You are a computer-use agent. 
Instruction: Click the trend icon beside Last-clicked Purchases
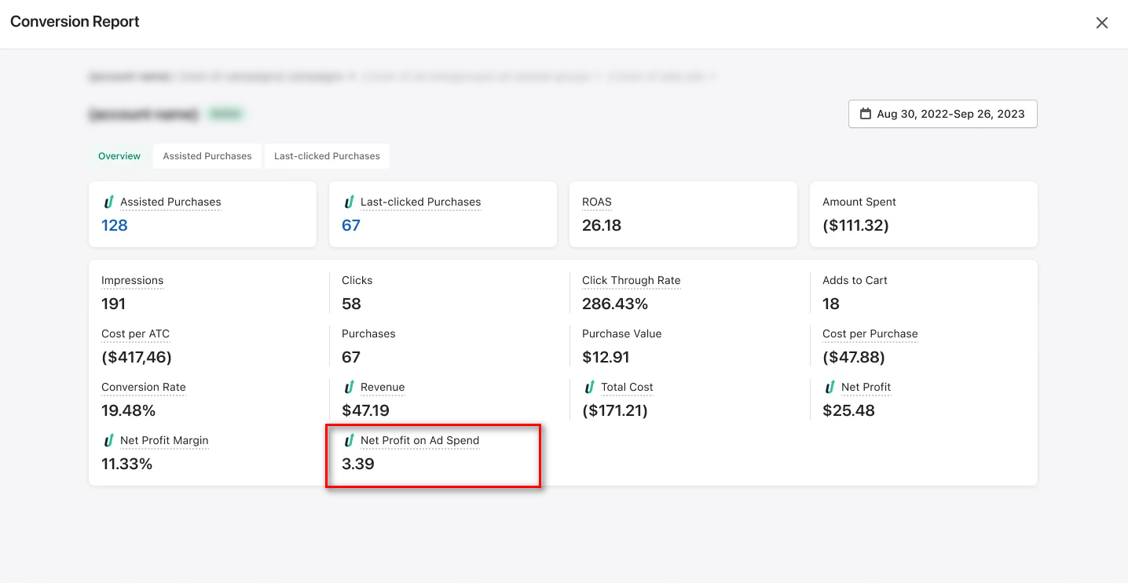coord(349,201)
